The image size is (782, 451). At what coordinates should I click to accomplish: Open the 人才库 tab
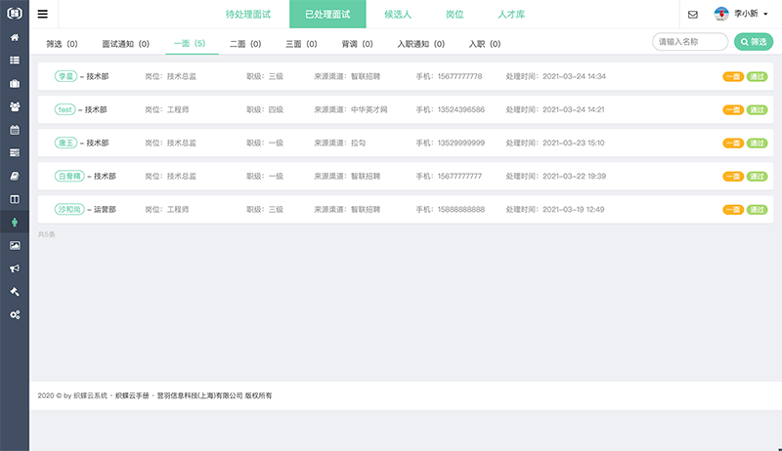(511, 15)
